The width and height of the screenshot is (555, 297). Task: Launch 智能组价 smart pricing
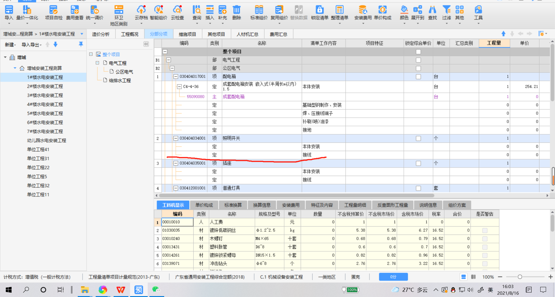click(x=158, y=13)
